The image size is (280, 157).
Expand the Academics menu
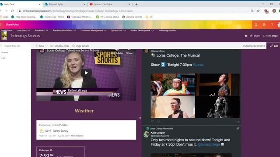(x=42, y=31)
